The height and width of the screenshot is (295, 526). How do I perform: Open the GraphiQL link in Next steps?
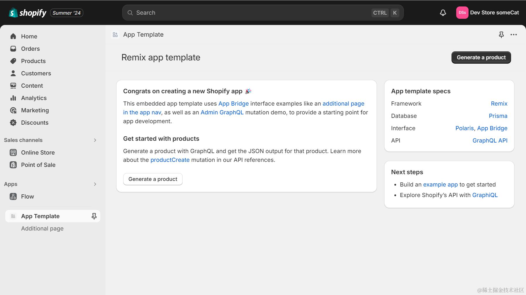[x=485, y=195]
